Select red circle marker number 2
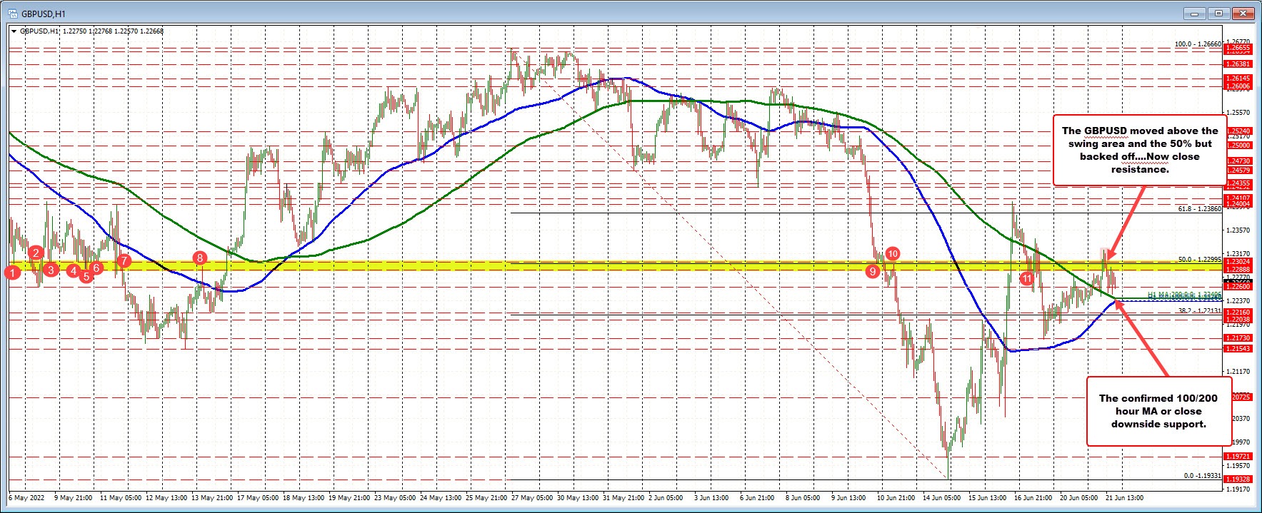Image resolution: width=1262 pixels, height=513 pixels. [x=36, y=253]
